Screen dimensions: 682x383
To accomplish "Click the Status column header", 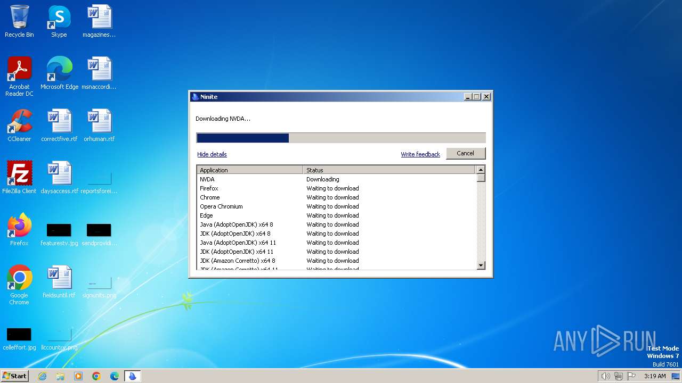I will (x=389, y=170).
